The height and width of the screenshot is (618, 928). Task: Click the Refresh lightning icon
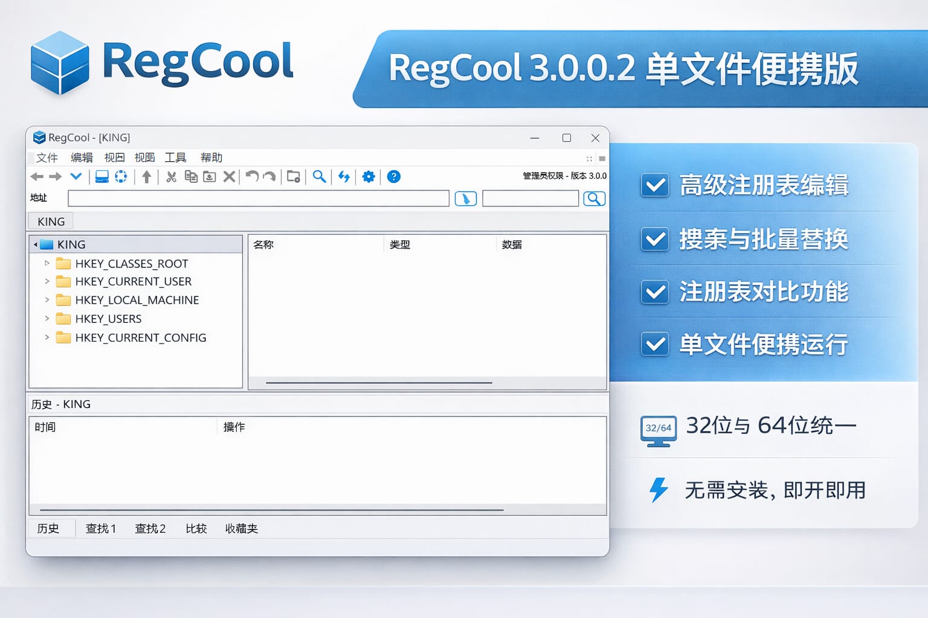coord(344,176)
